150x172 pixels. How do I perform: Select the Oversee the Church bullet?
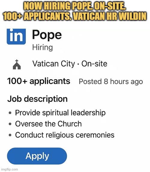48,124
